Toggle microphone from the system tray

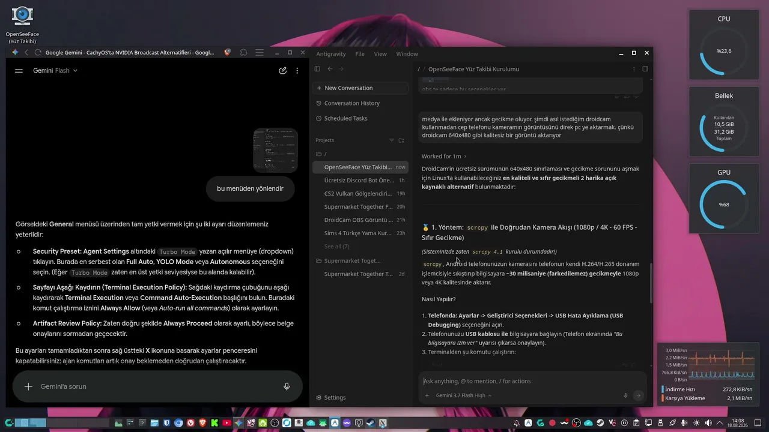pyautogui.click(x=684, y=423)
